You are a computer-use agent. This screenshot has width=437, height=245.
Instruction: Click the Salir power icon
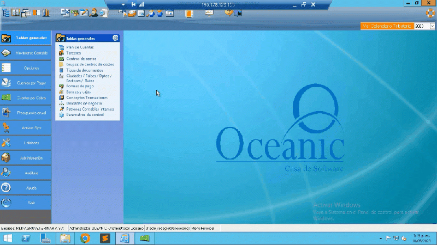click(6, 203)
